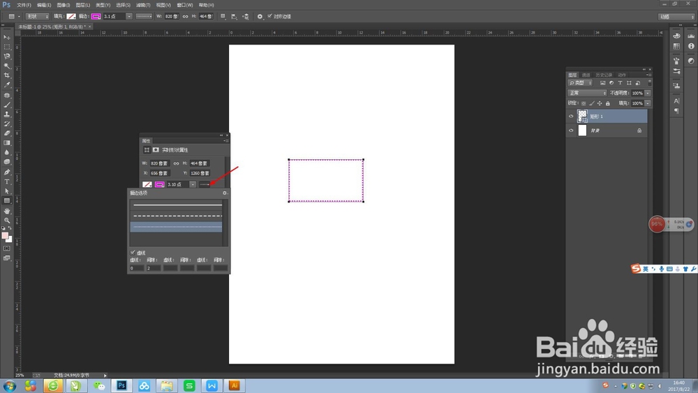The image size is (698, 393).
Task: Select the Zoom magnifier tool
Action: [7, 221]
